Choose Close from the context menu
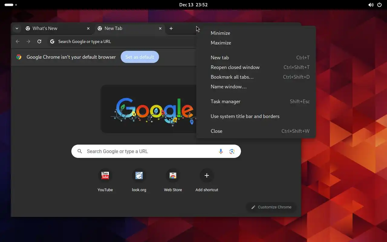387x242 pixels. 256,131
